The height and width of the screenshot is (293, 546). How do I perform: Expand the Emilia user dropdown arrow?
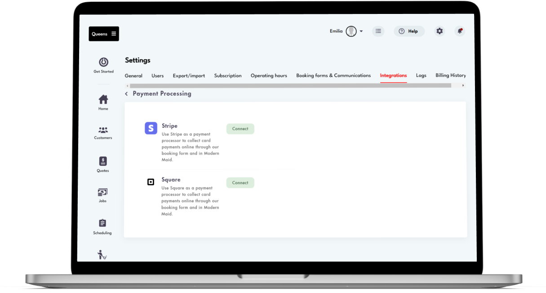tap(361, 31)
